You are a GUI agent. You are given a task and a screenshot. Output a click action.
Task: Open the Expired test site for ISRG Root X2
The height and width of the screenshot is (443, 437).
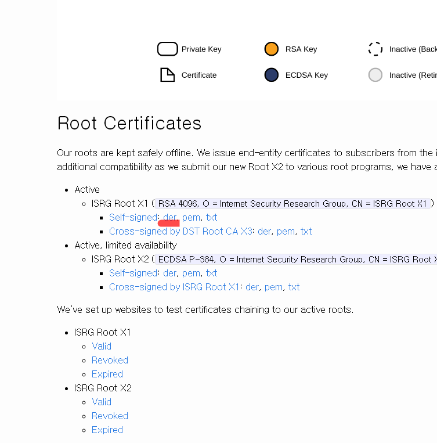pyautogui.click(x=107, y=430)
